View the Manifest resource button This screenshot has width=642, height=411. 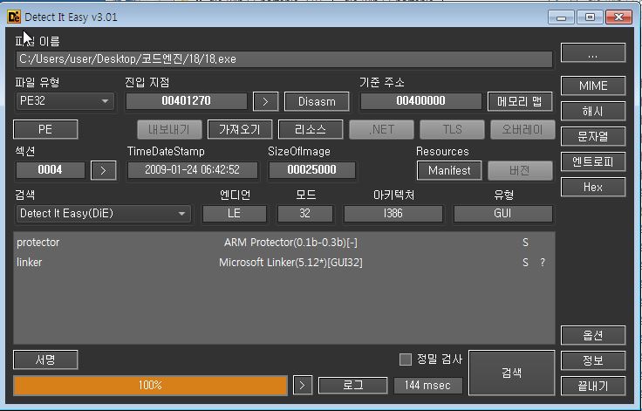click(449, 170)
